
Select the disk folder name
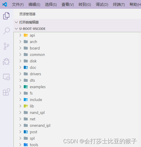(33, 61)
